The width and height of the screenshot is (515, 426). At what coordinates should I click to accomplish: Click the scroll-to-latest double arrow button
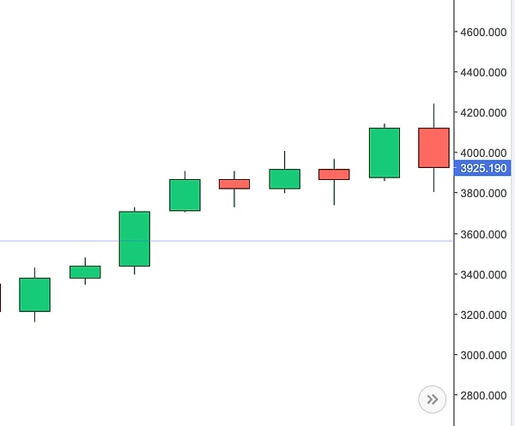pos(432,399)
